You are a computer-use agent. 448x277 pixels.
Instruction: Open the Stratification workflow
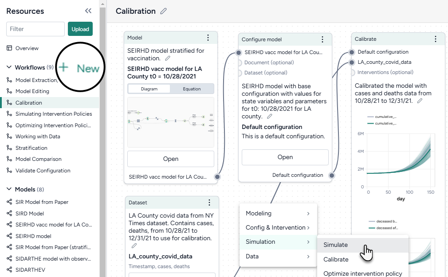[x=31, y=148]
